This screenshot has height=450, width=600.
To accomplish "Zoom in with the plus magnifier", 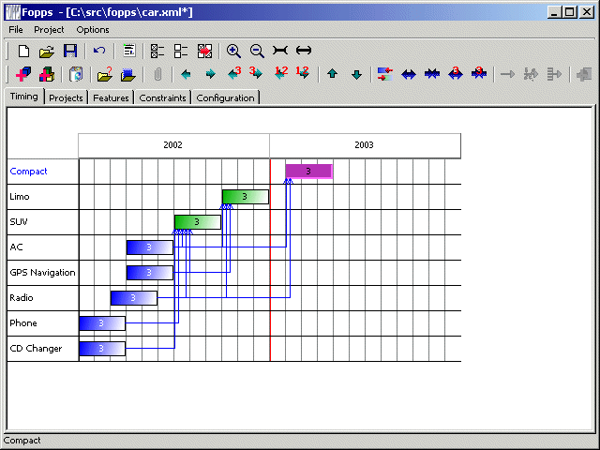I will [233, 51].
